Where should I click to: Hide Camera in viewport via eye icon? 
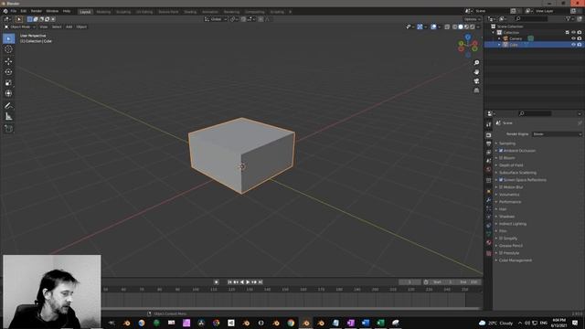click(573, 38)
